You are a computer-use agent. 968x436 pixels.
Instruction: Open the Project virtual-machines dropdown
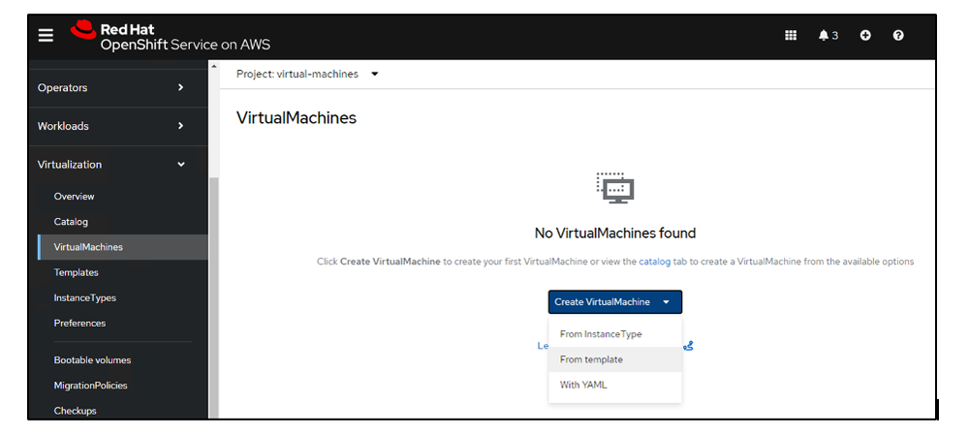(x=307, y=74)
